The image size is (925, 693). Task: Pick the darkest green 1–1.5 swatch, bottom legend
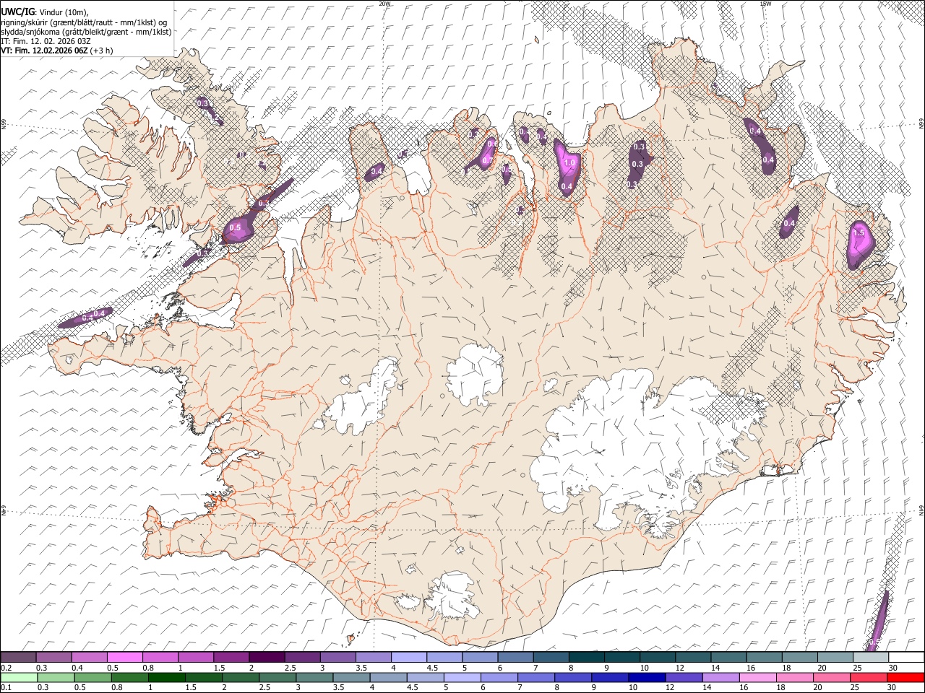(x=167, y=678)
